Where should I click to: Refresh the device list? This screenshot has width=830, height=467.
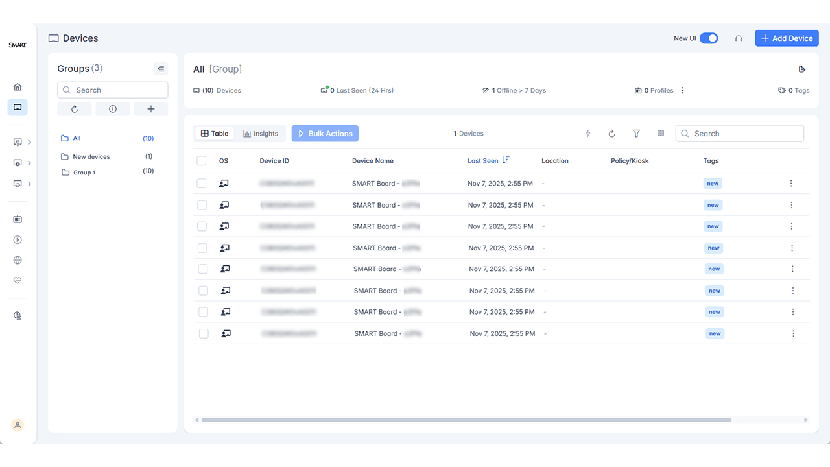point(611,133)
